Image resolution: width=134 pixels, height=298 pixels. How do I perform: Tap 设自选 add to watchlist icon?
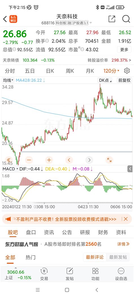(121, 274)
